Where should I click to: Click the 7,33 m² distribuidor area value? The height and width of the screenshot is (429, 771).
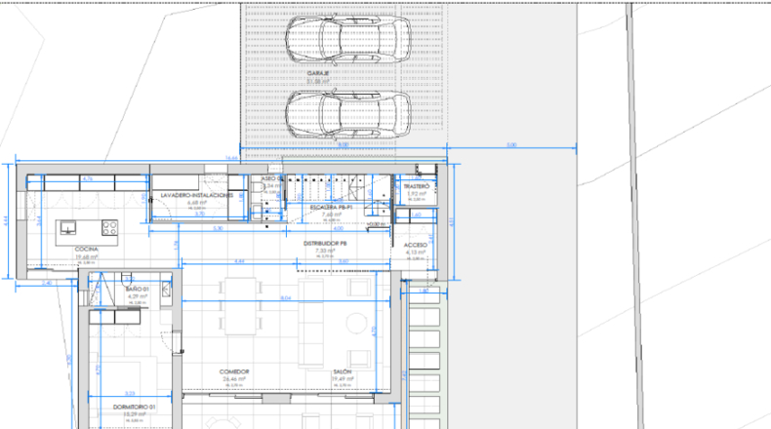(x=325, y=251)
